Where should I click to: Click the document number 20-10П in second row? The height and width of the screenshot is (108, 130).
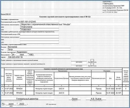tap(118, 93)
